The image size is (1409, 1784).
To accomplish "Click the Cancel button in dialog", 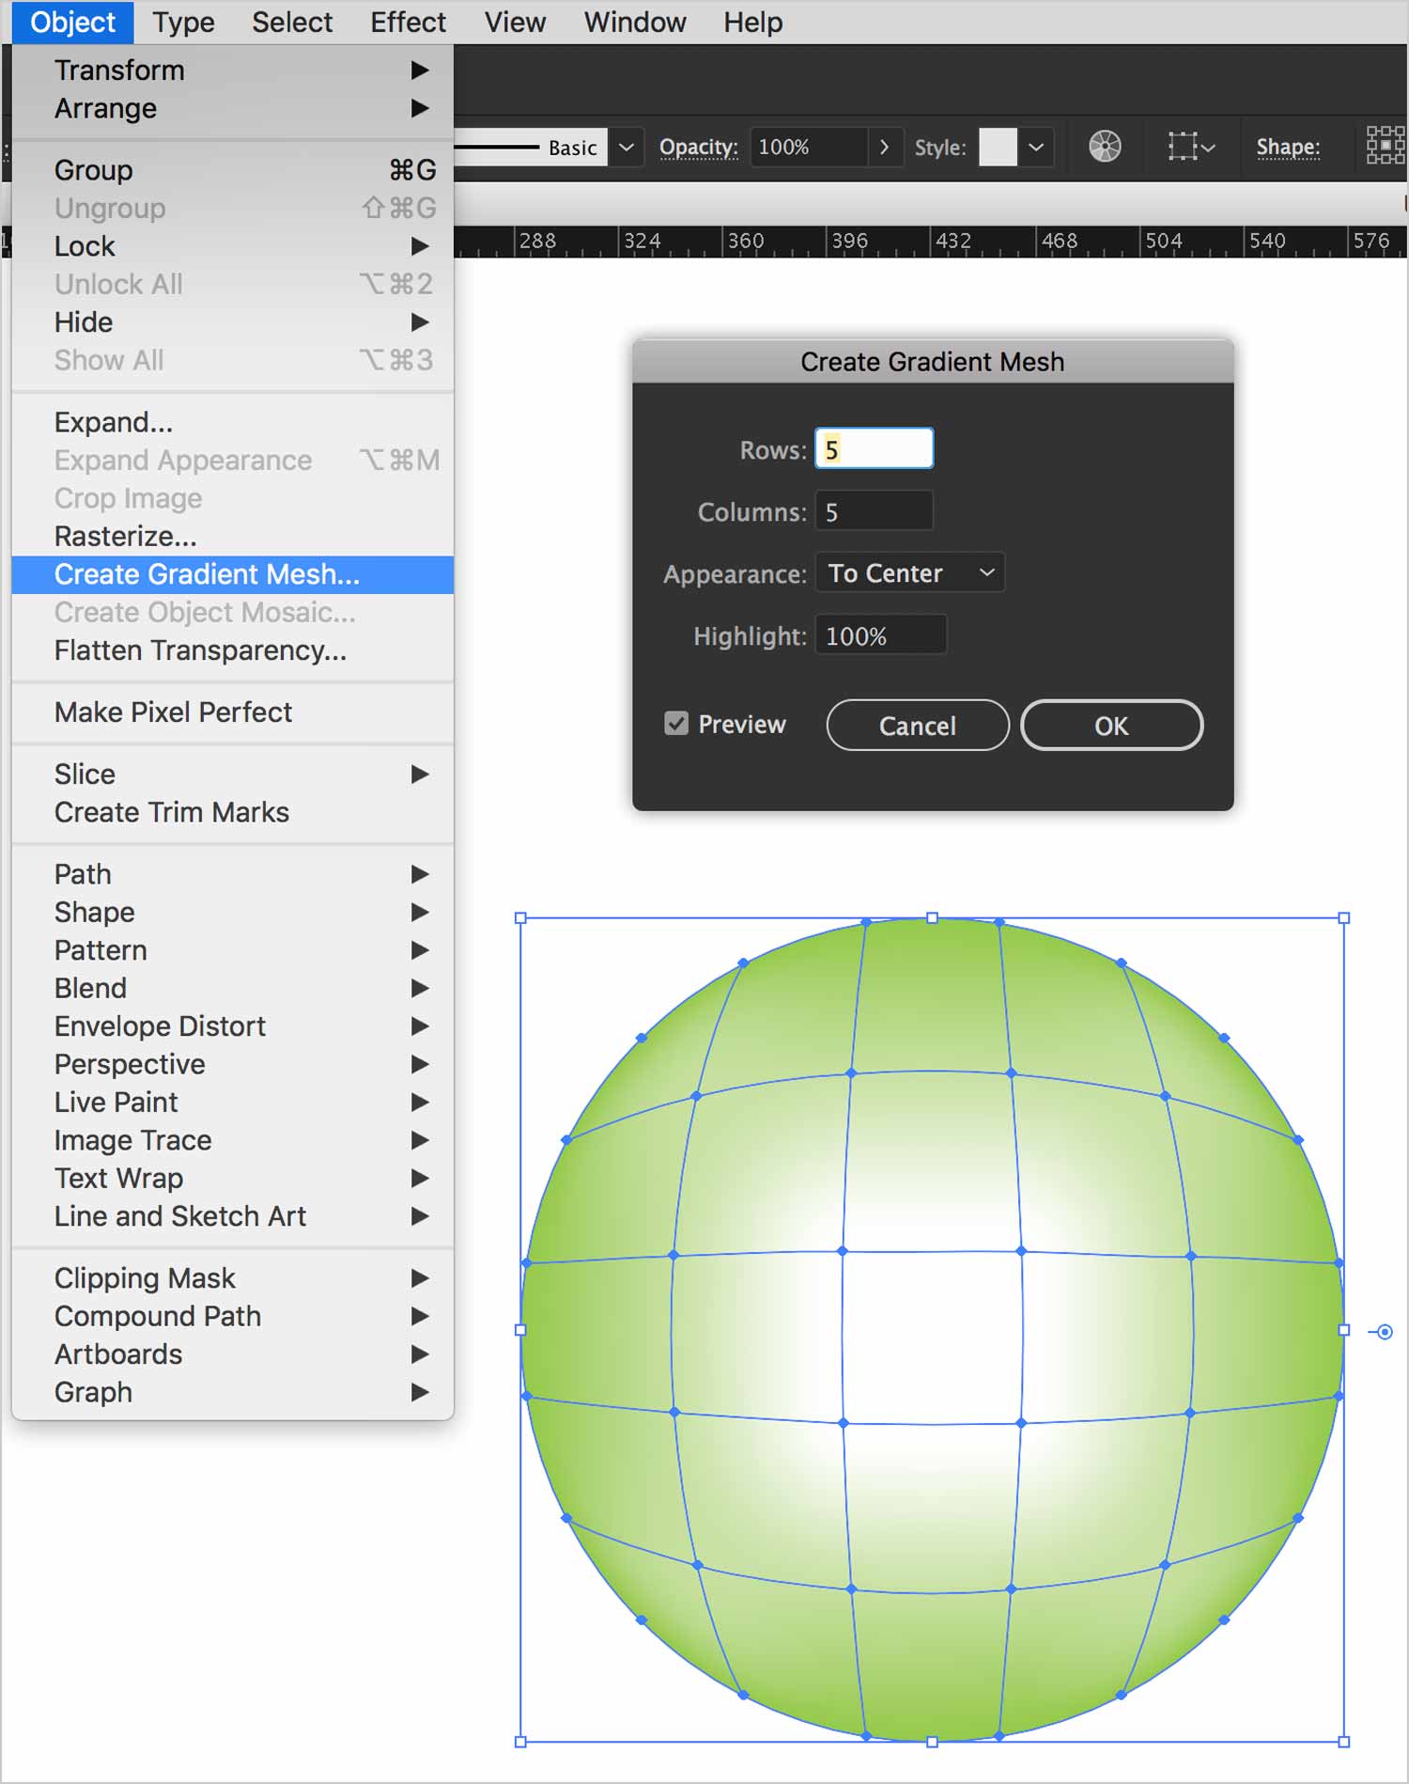I will coord(918,725).
